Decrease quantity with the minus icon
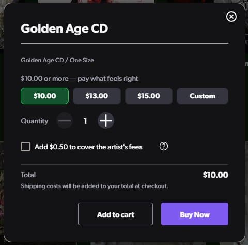The image size is (248, 245). 65,121
